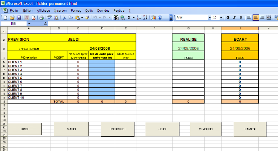Run the ABC spelling check
The width and height of the screenshot is (278, 151).
tap(50, 18)
